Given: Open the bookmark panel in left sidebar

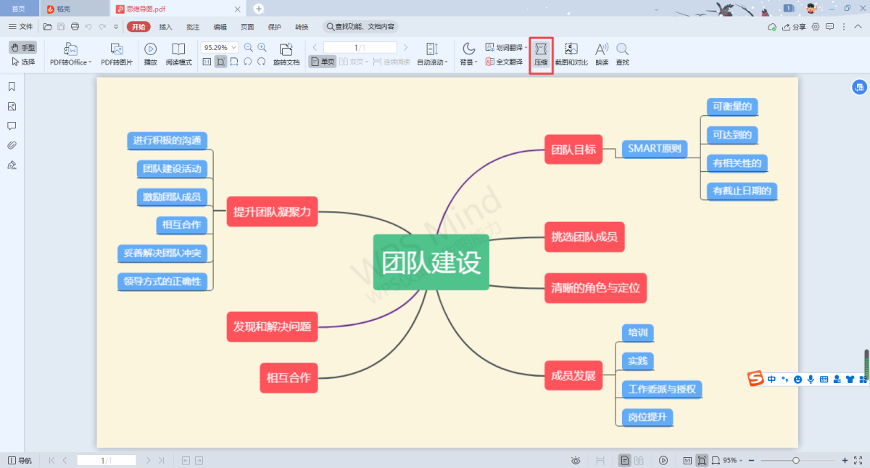Looking at the screenshot, I should (12, 87).
